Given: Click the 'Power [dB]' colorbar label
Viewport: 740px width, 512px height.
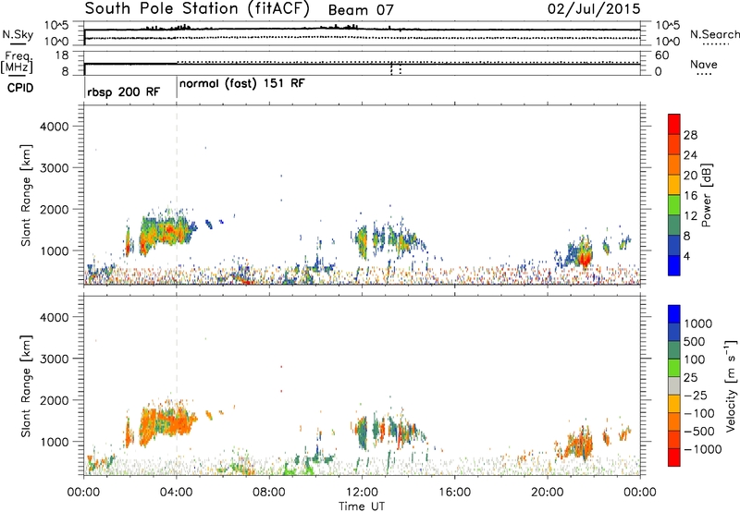Looking at the screenshot, I should click(x=707, y=195).
